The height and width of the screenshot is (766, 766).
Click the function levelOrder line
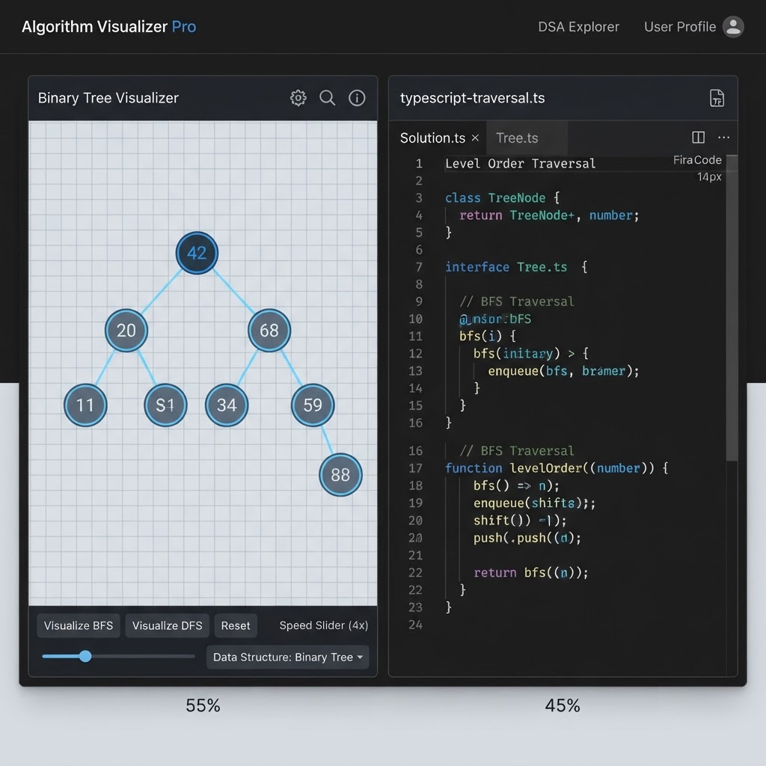[557, 468]
